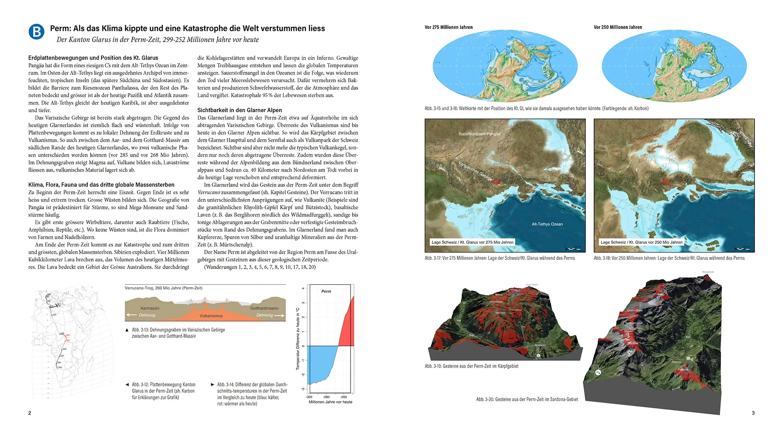
Task: Click the 'Verrucano-Trog, 260 Mio Jahre (Perm-Zeit)' diagram title
Action: tap(163, 288)
